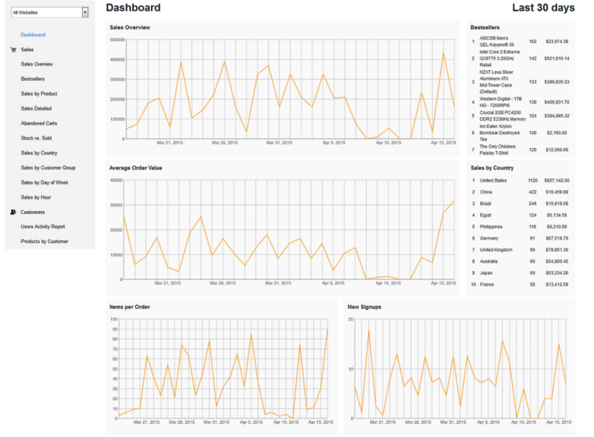The width and height of the screenshot is (594, 437).
Task: Click the All Websites dropdown arrow
Action: coord(85,13)
